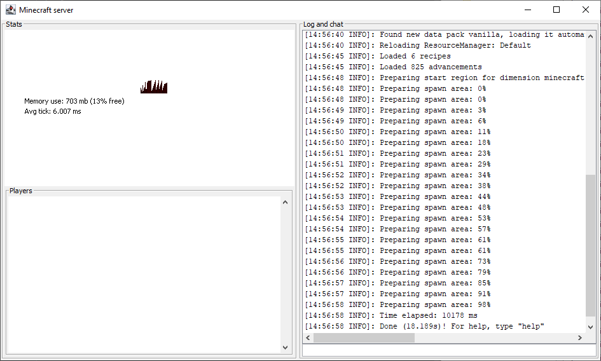
Task: Click the log vertical scrollbar up arrow
Action: (x=590, y=36)
